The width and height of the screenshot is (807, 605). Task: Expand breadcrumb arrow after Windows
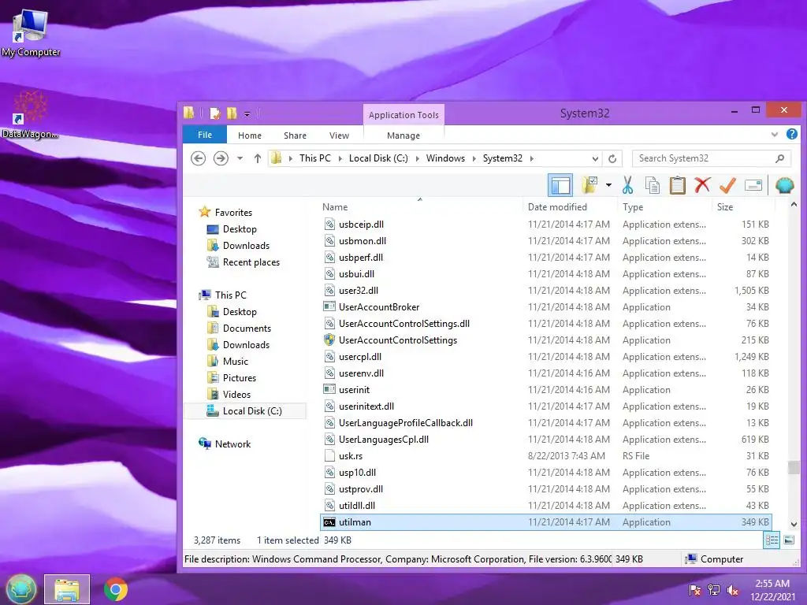pos(474,158)
